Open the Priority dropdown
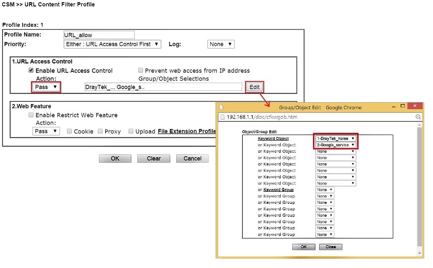This screenshot has width=433, height=268. coord(112,44)
